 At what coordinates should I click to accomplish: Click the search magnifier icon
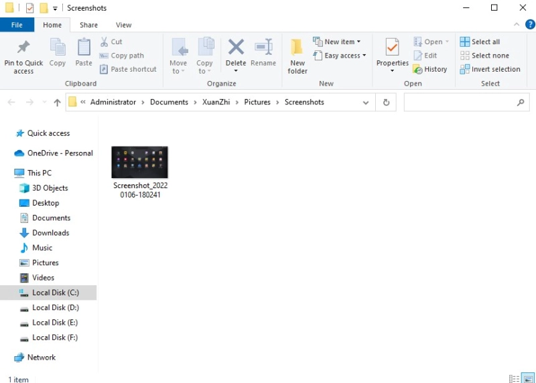tap(521, 102)
